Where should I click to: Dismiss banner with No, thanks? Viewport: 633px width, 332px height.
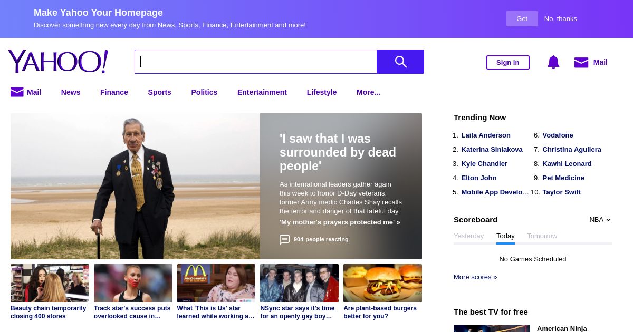560,19
